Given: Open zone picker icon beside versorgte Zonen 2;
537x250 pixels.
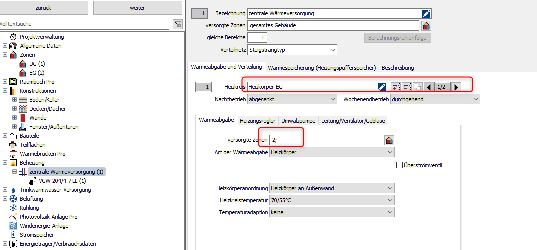Looking at the screenshot, I should click(389, 140).
